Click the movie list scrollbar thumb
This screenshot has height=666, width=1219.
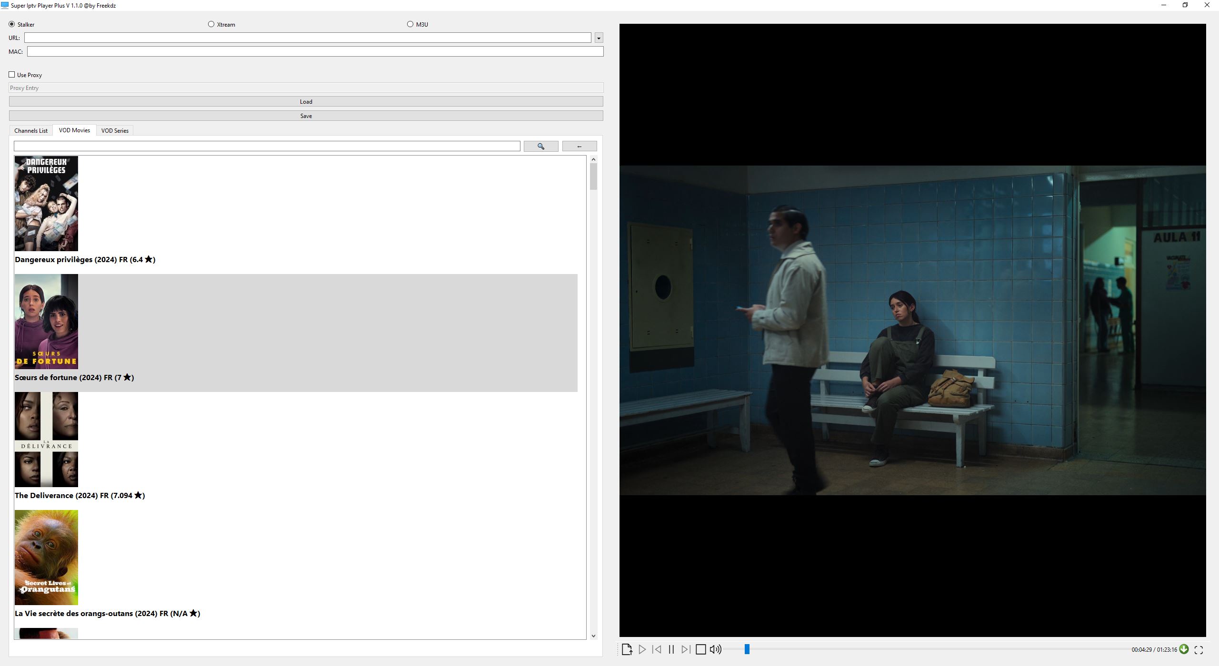593,176
